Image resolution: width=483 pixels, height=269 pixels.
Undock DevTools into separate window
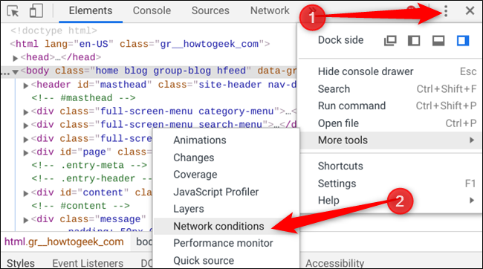coord(390,40)
